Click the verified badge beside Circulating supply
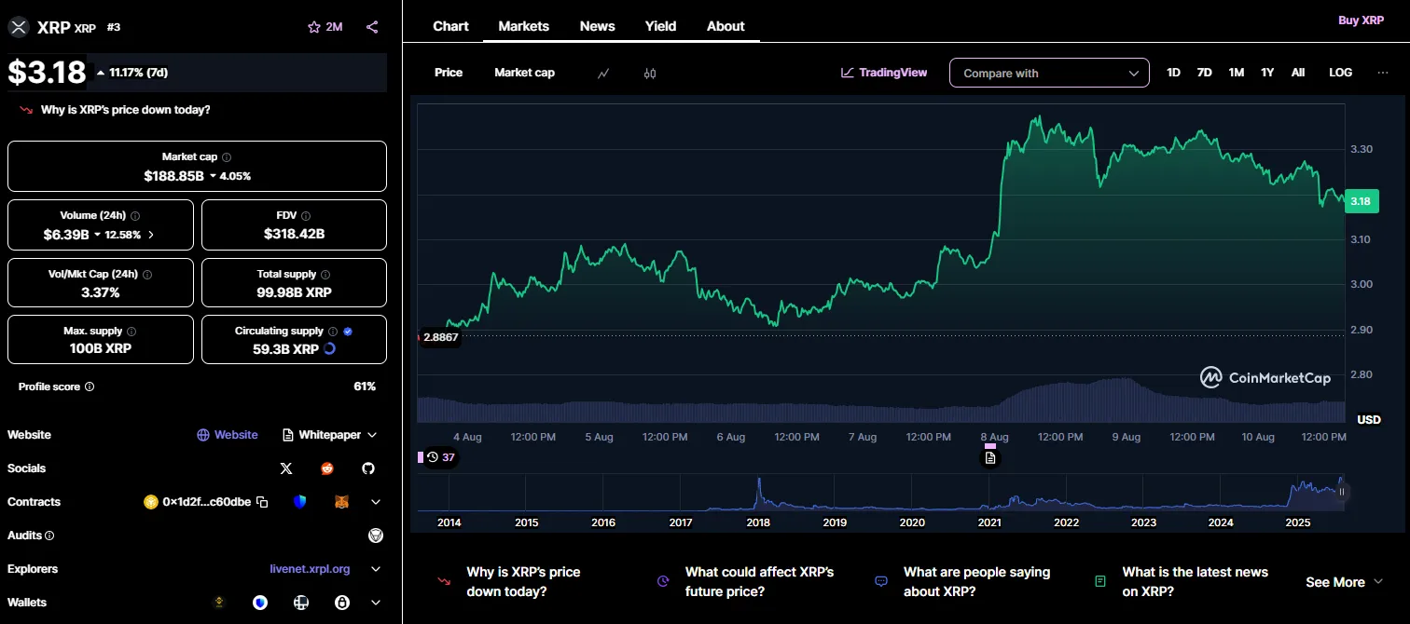This screenshot has width=1410, height=624. click(x=348, y=331)
